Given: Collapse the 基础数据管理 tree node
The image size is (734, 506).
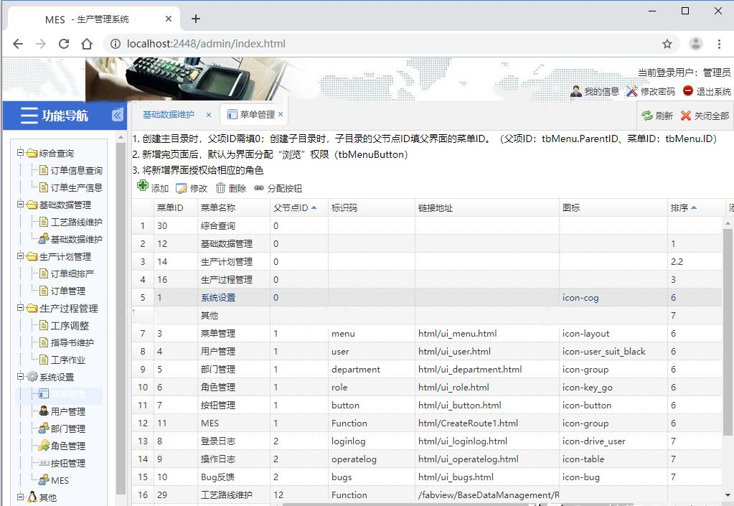Looking at the screenshot, I should pyautogui.click(x=20, y=205).
